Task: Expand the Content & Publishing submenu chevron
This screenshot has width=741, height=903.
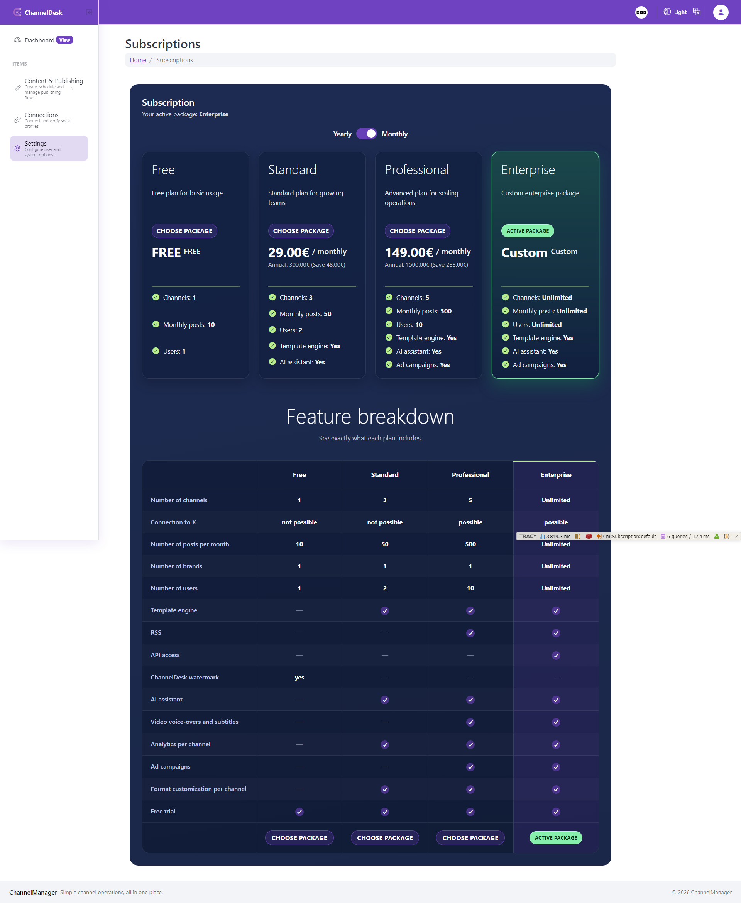Action: [x=72, y=88]
